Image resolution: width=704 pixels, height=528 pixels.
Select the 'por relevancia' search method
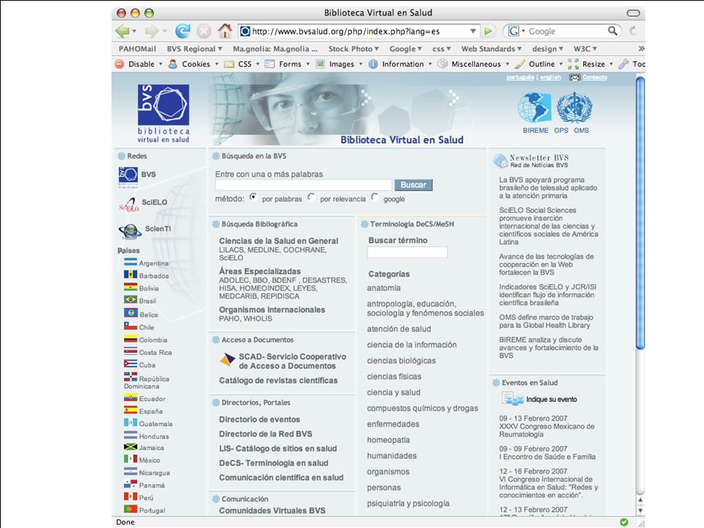tap(311, 197)
